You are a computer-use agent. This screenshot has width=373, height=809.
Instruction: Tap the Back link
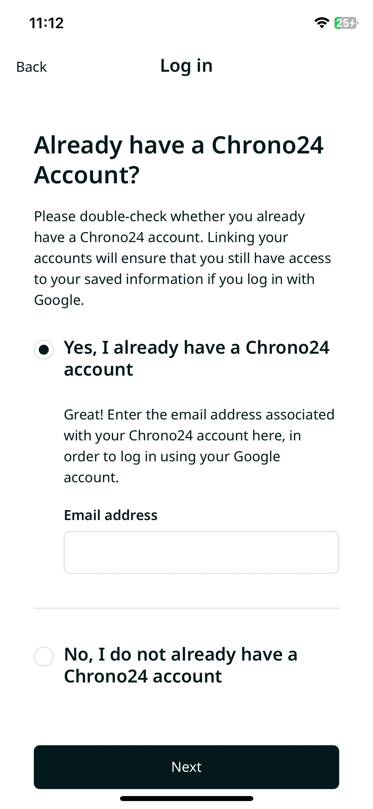[x=31, y=67]
